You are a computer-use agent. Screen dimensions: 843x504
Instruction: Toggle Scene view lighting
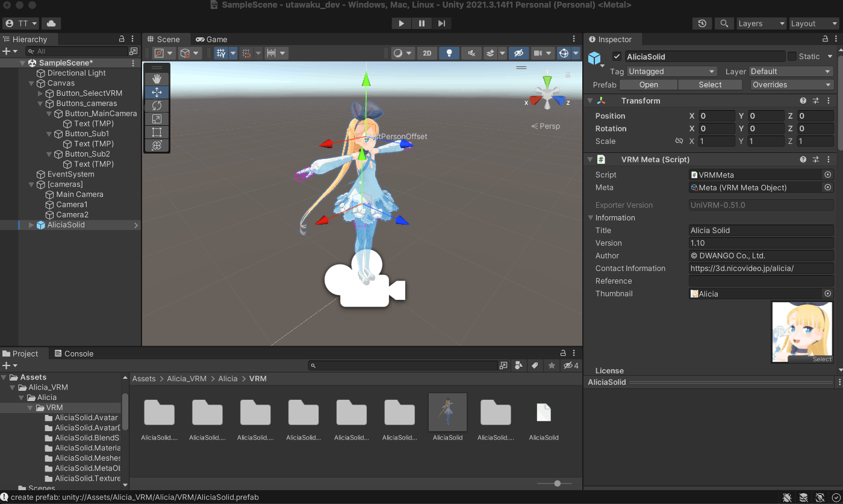click(x=449, y=53)
